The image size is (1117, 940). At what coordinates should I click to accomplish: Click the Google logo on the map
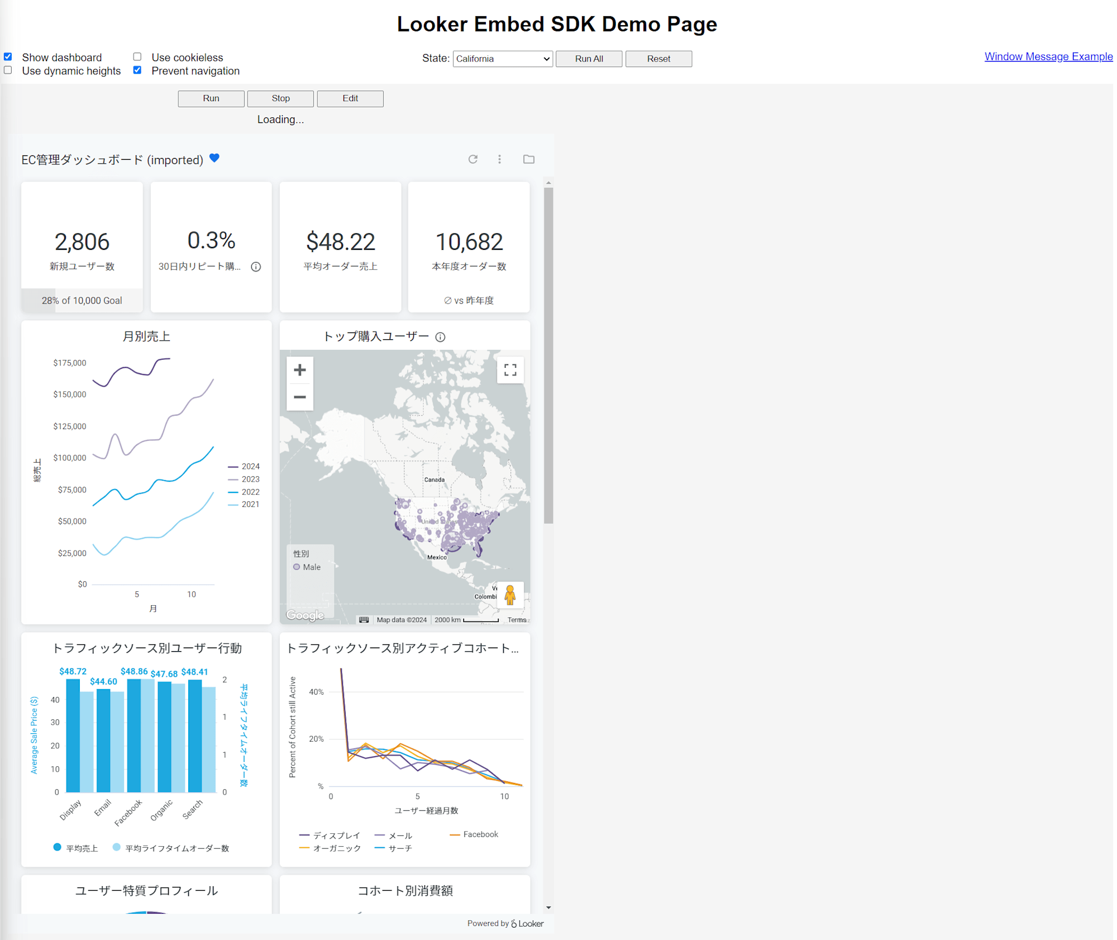[x=305, y=616]
